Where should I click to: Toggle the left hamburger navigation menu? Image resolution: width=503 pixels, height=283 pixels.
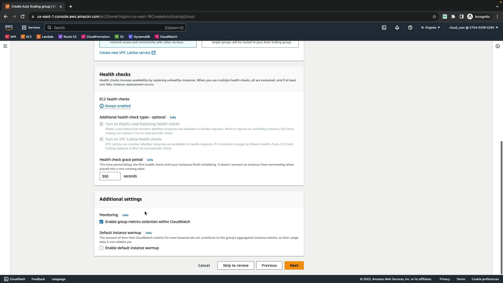point(5,46)
